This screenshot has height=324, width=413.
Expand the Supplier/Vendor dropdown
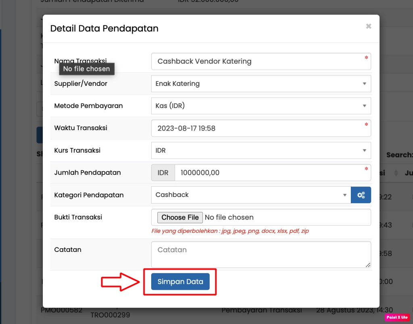coord(261,84)
